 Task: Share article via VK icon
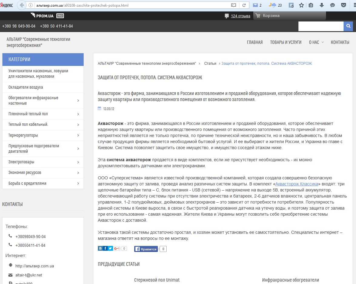click(100, 248)
